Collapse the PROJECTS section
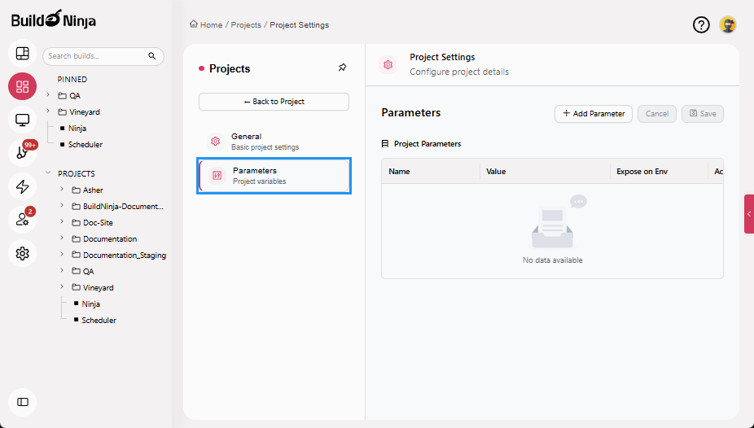The width and height of the screenshot is (754, 428). (x=48, y=173)
